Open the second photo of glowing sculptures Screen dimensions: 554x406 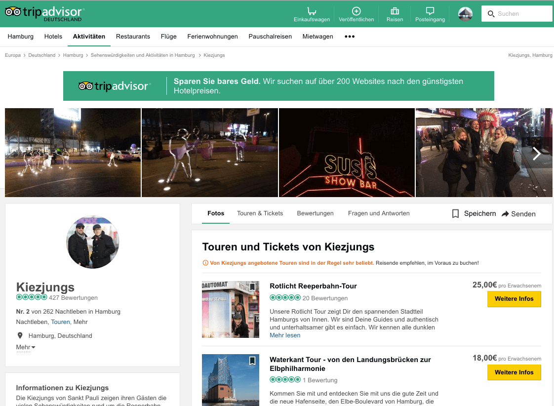point(210,153)
